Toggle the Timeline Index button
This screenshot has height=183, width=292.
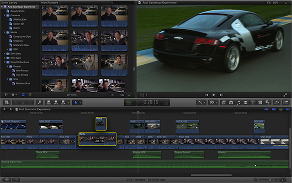(x=6, y=180)
